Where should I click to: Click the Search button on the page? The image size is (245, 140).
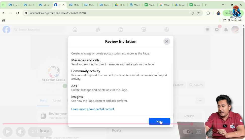(x=196, y=85)
